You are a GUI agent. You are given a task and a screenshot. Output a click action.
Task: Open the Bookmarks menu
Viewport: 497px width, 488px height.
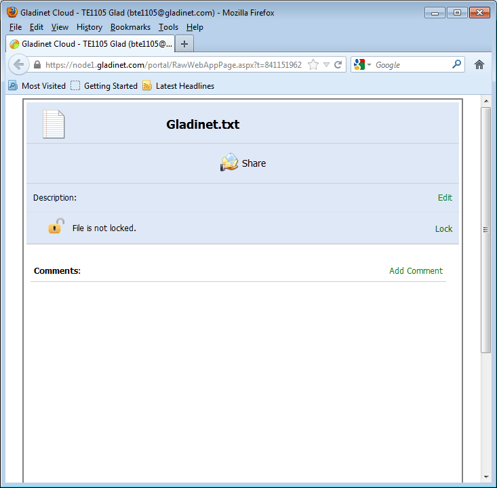[x=130, y=27]
